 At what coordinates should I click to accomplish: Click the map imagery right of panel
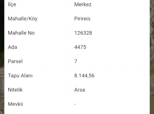tap(152, 57)
